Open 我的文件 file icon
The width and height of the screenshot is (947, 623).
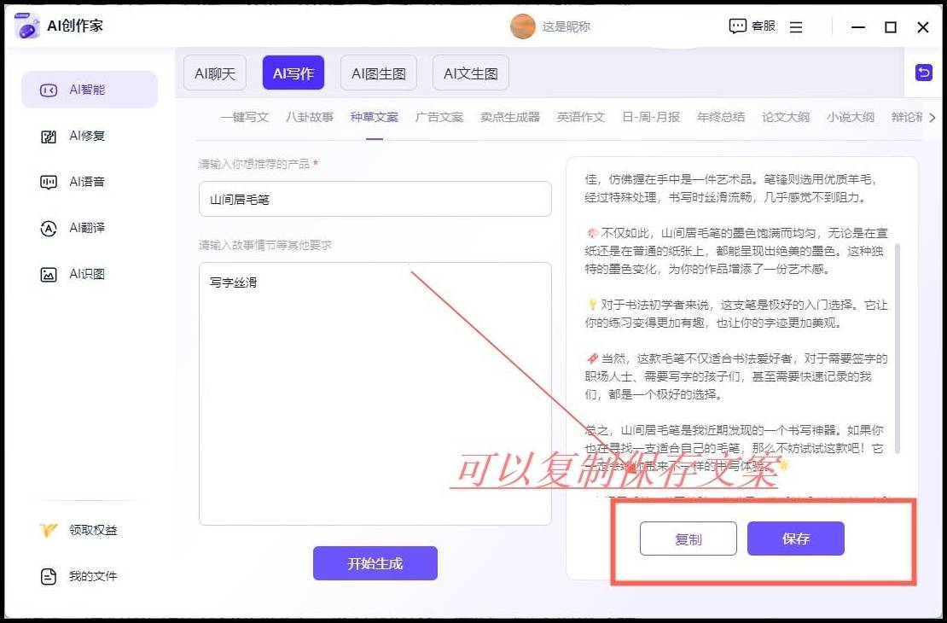49,576
